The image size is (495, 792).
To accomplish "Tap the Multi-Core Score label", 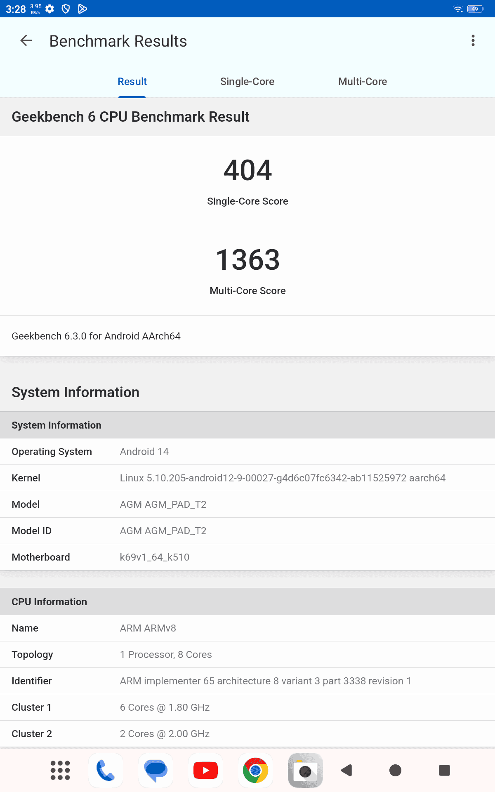I will pyautogui.click(x=247, y=291).
